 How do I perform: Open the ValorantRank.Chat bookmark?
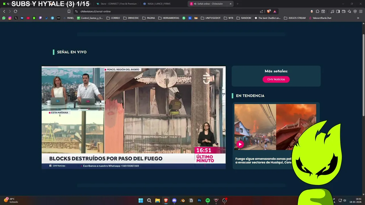pos(320,18)
